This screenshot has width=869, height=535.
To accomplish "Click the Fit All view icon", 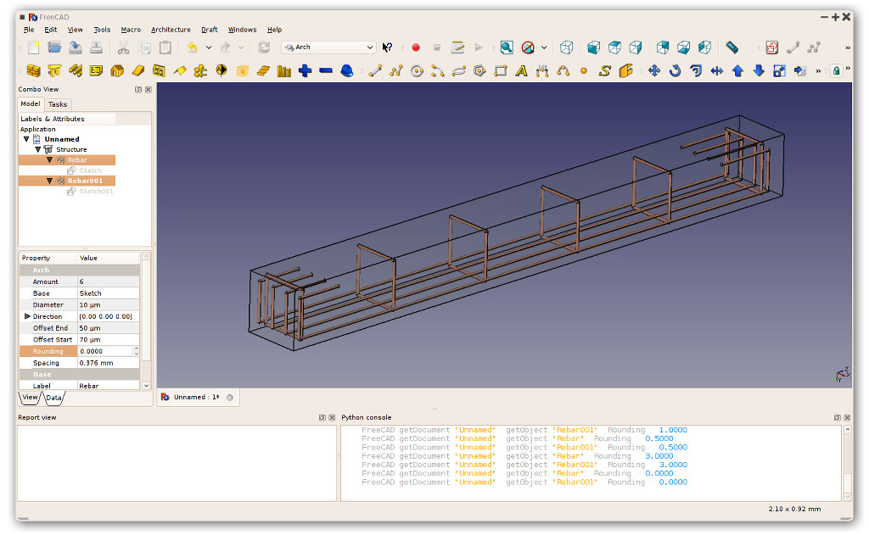I will tap(507, 47).
